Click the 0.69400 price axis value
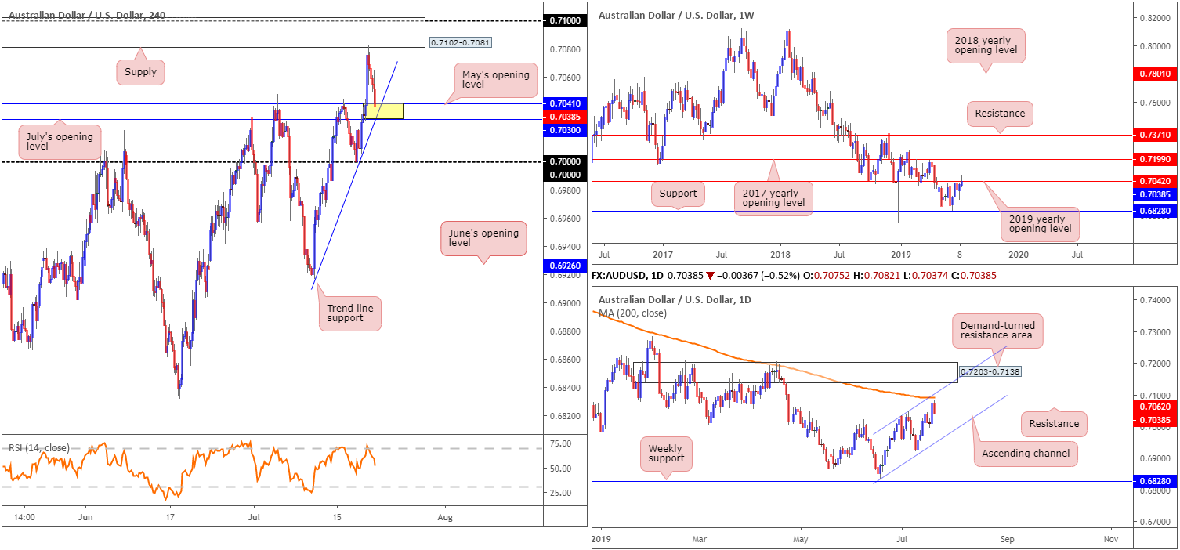This screenshot has height=550, width=1180. coord(565,247)
